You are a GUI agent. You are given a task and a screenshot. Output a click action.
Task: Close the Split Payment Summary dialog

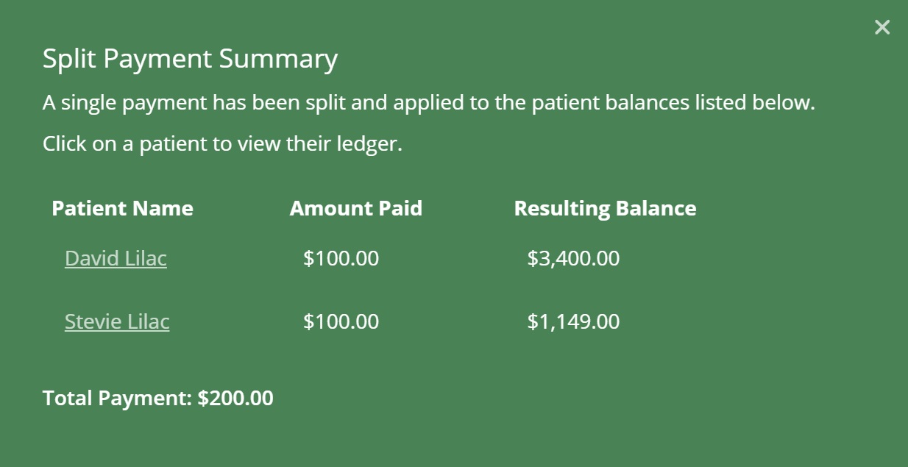[882, 28]
